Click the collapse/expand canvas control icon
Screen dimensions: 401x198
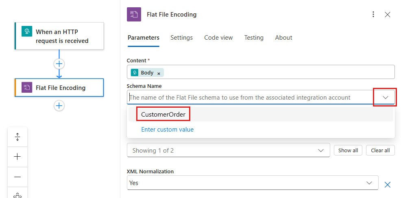coord(17,137)
